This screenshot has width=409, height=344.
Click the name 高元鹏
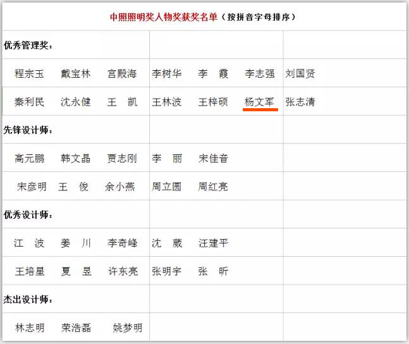point(30,158)
